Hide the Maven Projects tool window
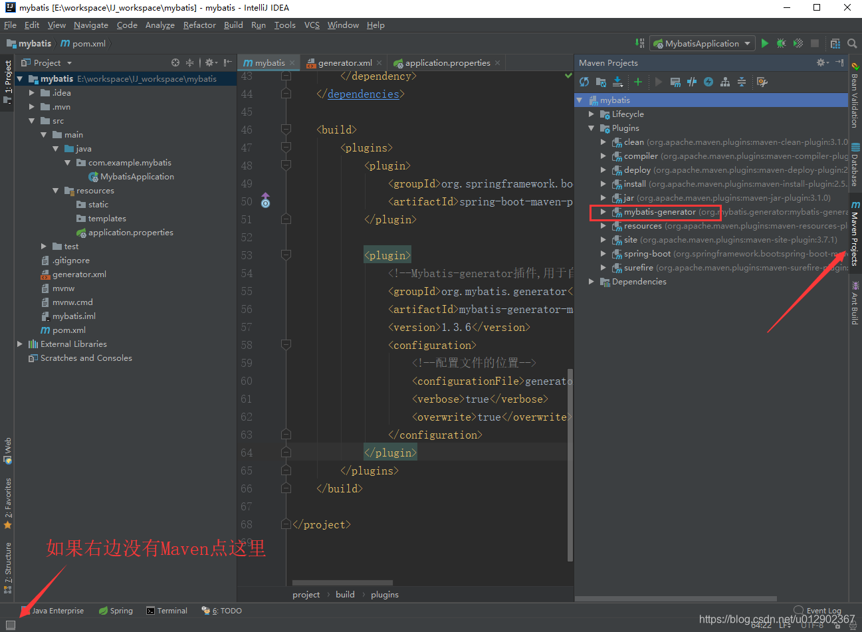 [x=839, y=62]
